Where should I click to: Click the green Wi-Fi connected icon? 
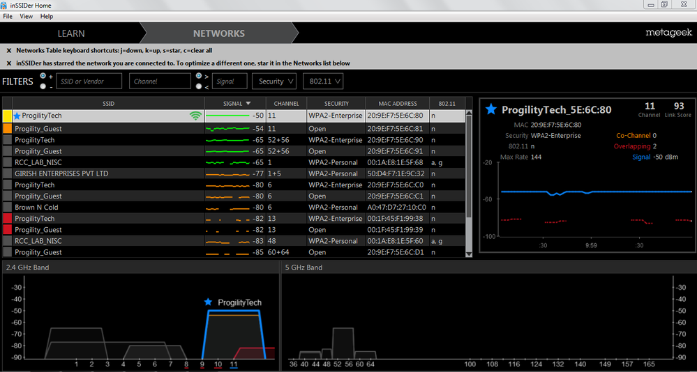coord(195,116)
